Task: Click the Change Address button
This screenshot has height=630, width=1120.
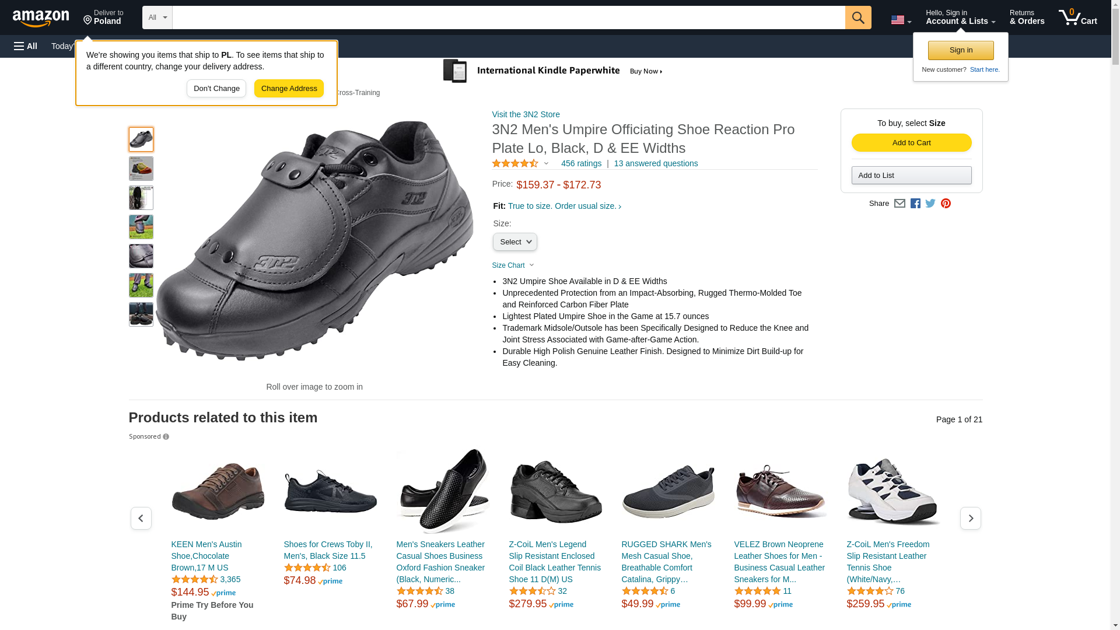Action: (289, 89)
